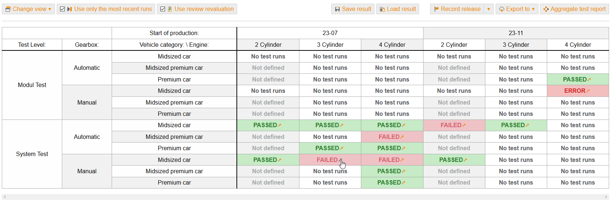
Task: Click the Save result floppy disk icon
Action: click(x=337, y=9)
